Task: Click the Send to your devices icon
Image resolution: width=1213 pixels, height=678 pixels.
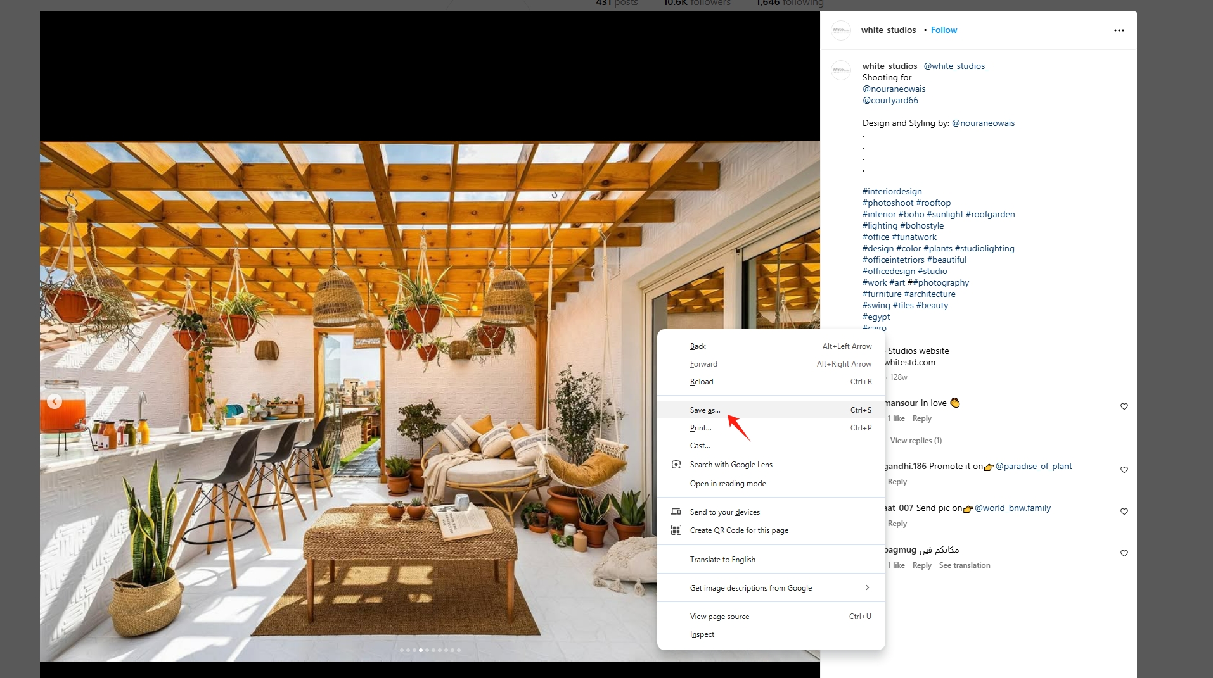Action: (x=676, y=512)
